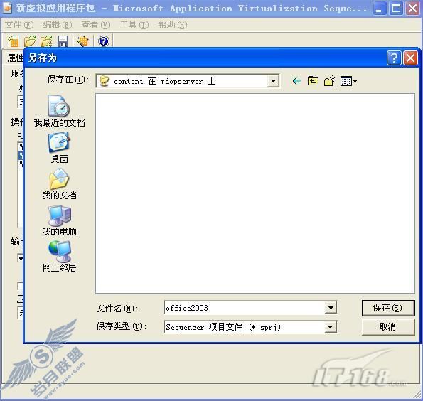Close the 另存为 dialog with red X
The image size is (423, 401).
coord(410,58)
